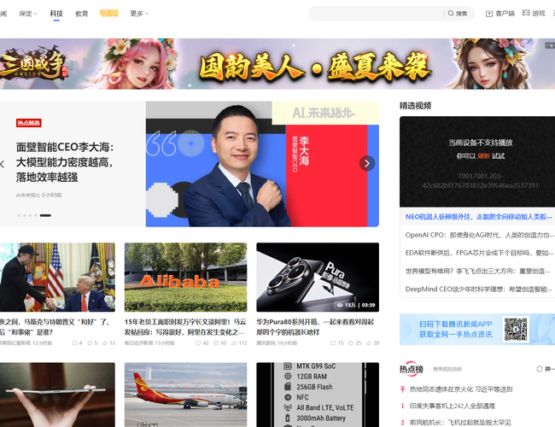Click the QR code for 腾讯新闻APP
Screen dimensions: 555x427
coord(516,330)
